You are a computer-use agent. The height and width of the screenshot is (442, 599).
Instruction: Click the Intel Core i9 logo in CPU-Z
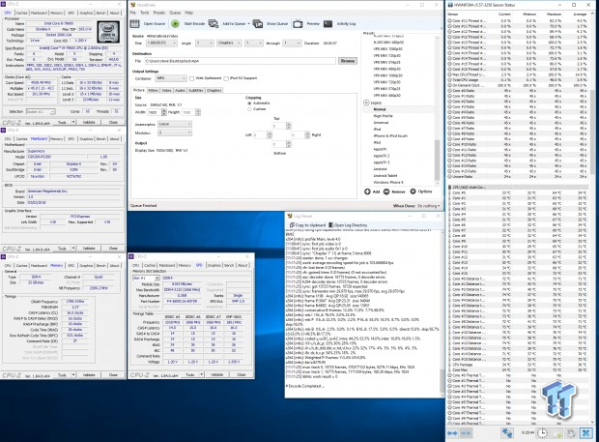[x=108, y=32]
